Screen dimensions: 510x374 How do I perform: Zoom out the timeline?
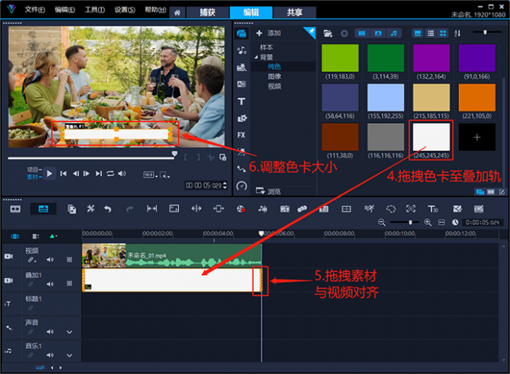382,223
